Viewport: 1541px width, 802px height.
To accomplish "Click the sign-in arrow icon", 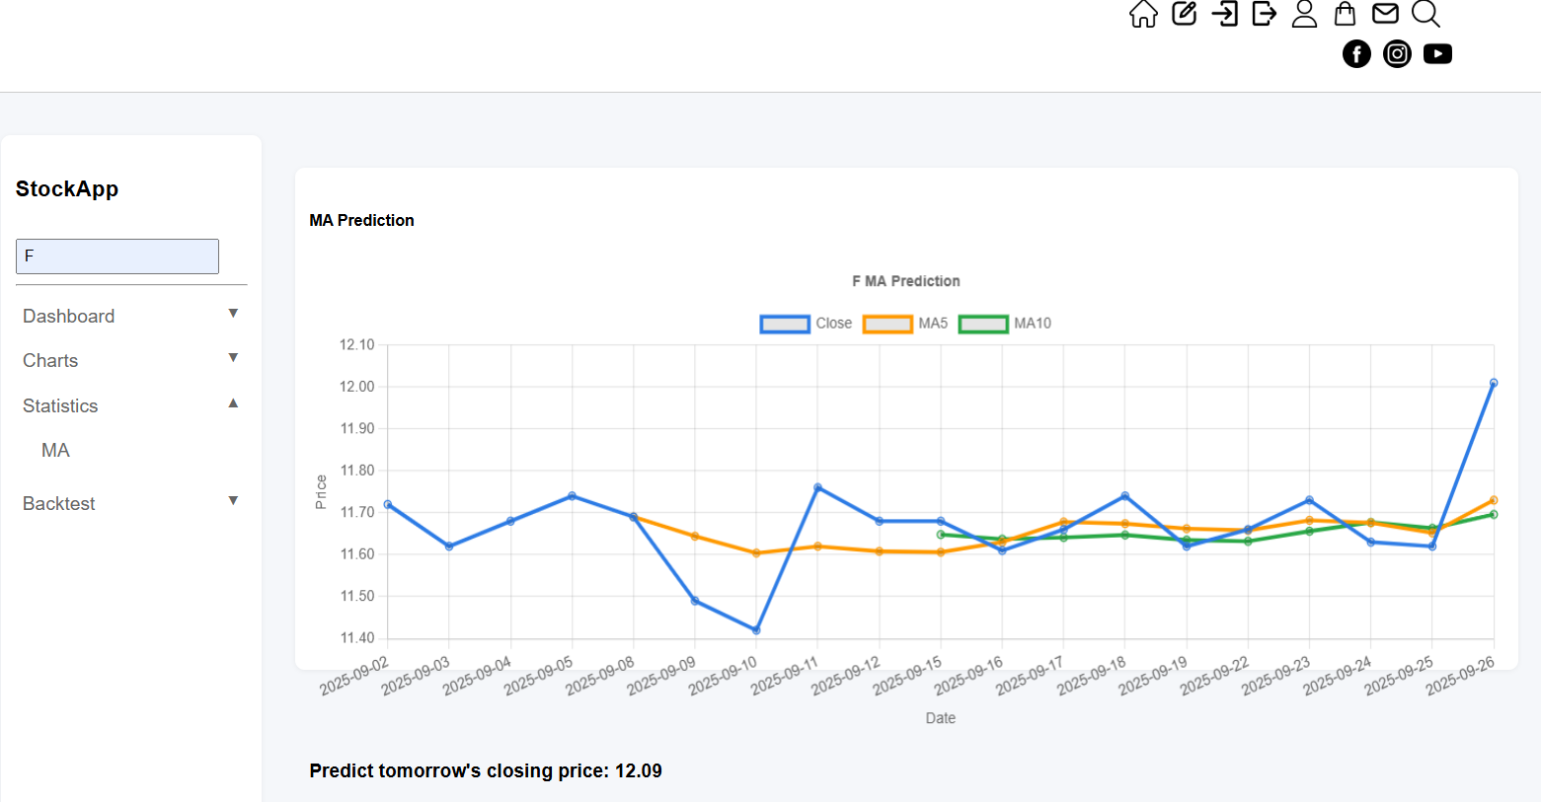I will coord(1224,14).
